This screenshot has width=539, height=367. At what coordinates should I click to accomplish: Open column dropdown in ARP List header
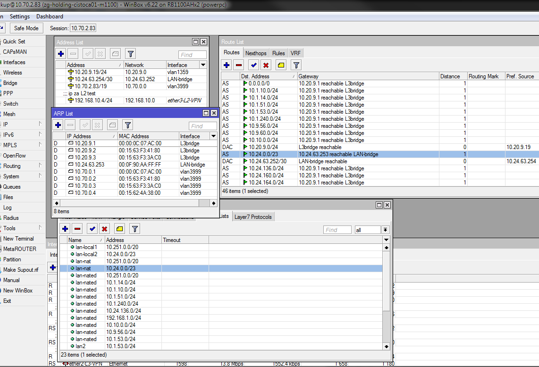coord(213,136)
